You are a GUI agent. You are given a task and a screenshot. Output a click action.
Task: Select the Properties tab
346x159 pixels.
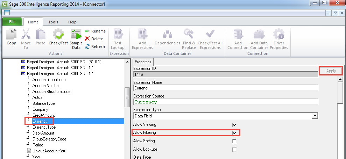(143, 62)
